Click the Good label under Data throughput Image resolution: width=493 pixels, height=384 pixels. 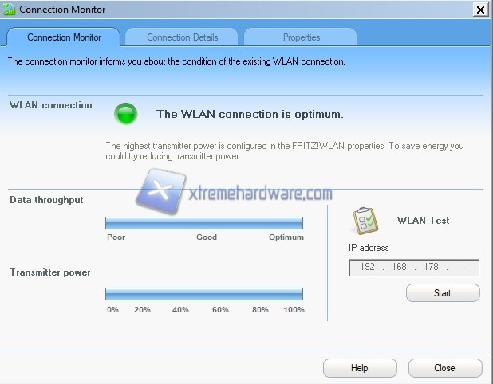(x=207, y=237)
